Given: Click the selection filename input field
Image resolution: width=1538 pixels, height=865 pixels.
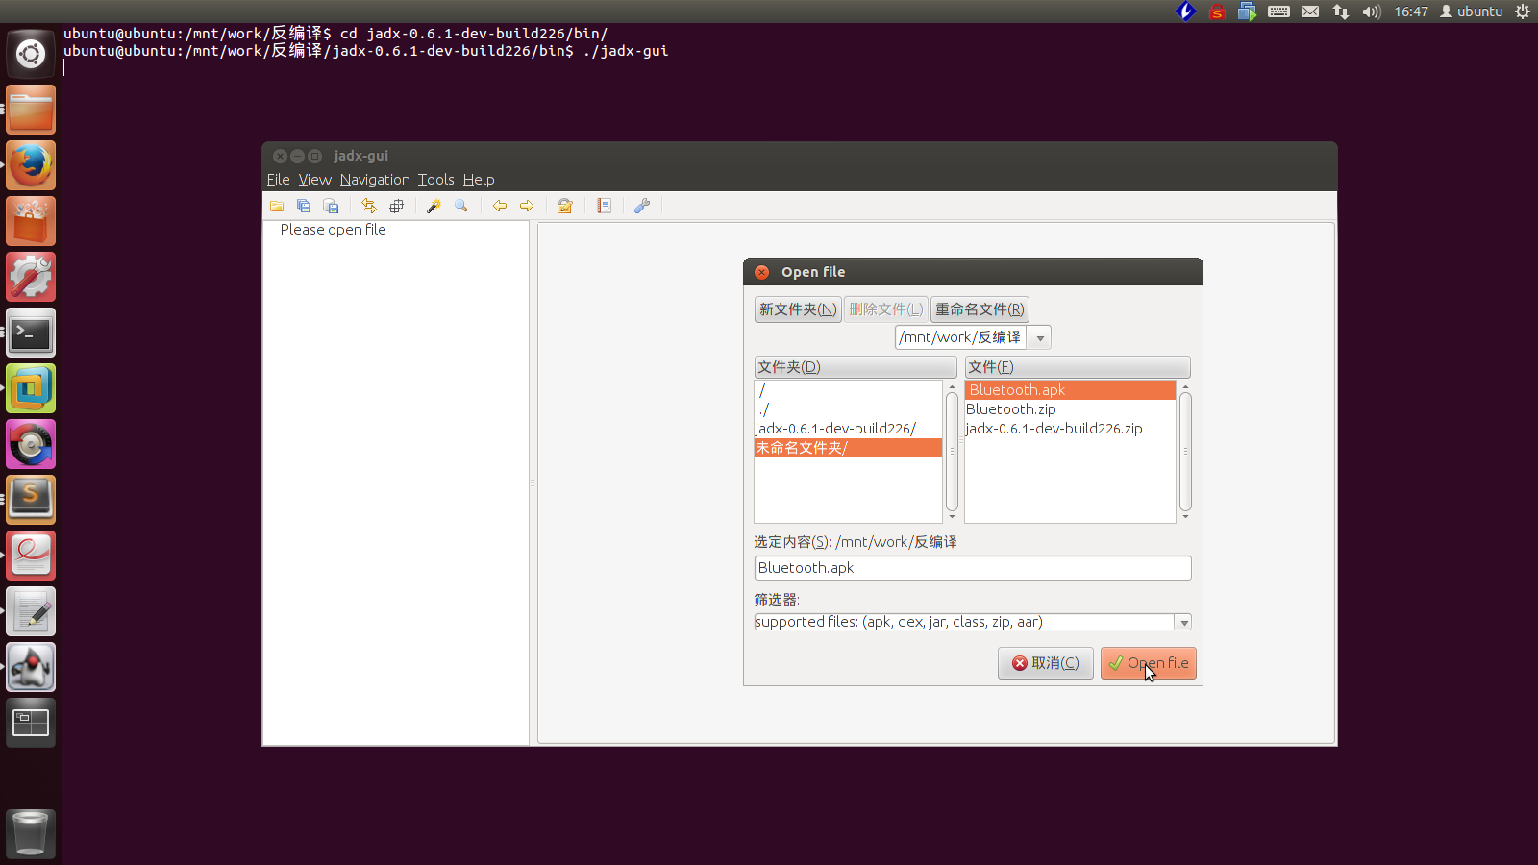Looking at the screenshot, I should pos(973,568).
